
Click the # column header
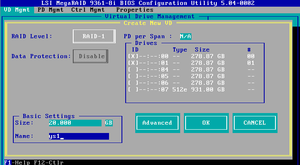point(249,50)
